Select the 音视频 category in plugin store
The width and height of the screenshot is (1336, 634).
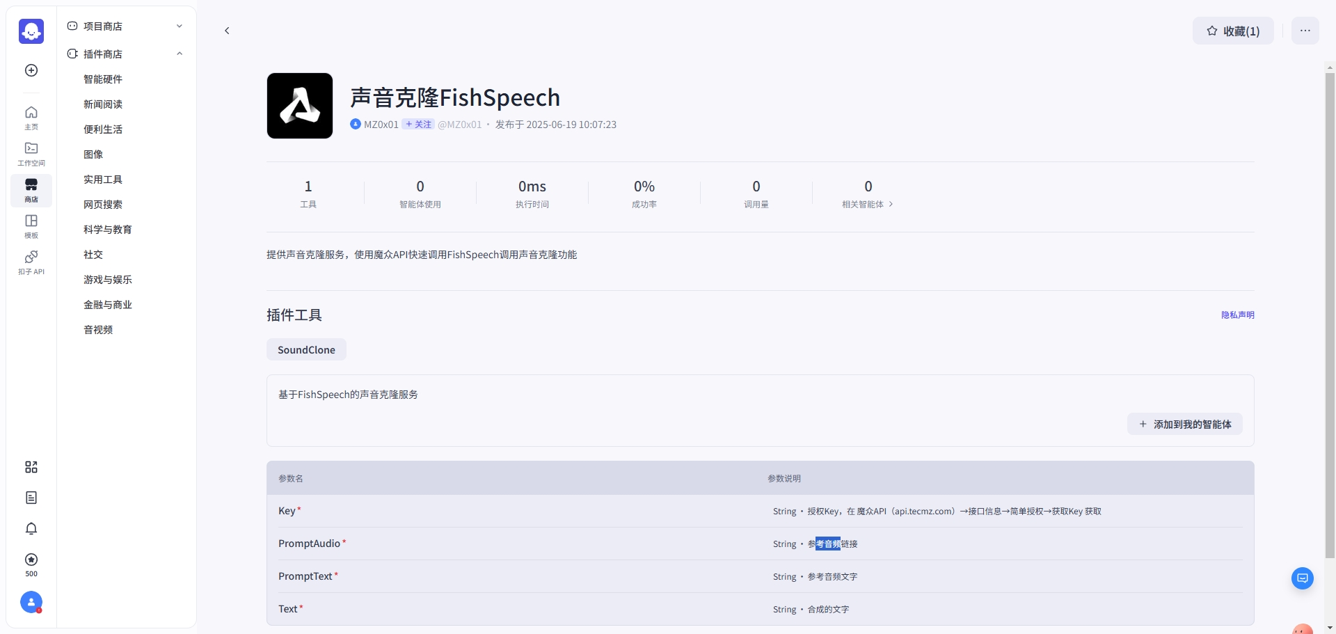tap(97, 329)
